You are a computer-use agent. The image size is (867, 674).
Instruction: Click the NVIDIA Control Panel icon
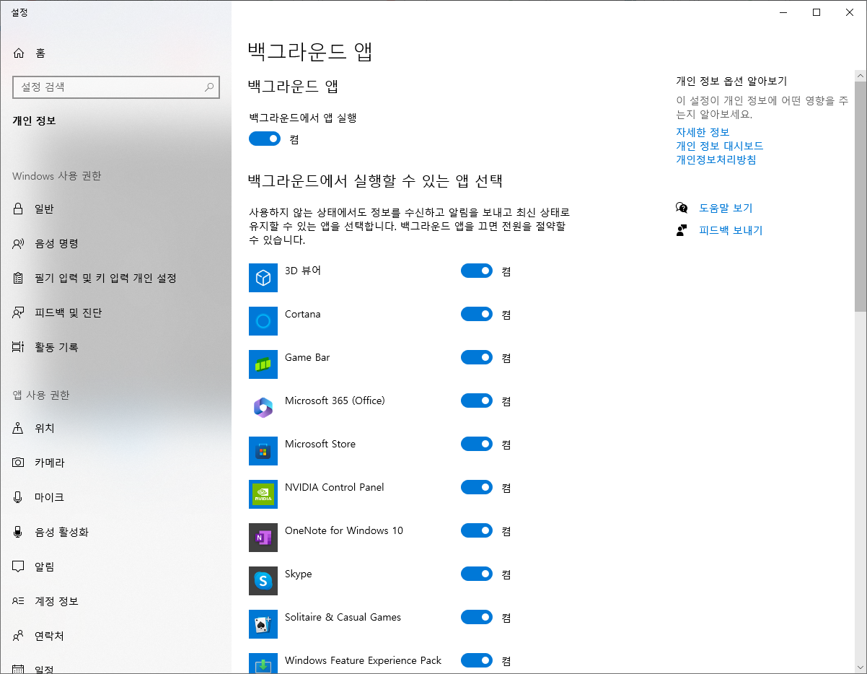click(263, 494)
